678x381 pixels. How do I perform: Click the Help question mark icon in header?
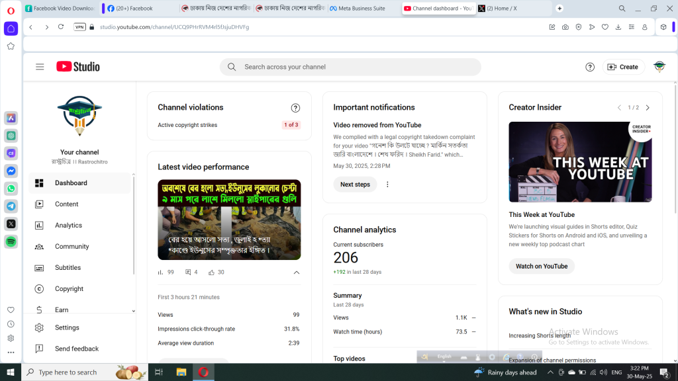[x=590, y=67]
